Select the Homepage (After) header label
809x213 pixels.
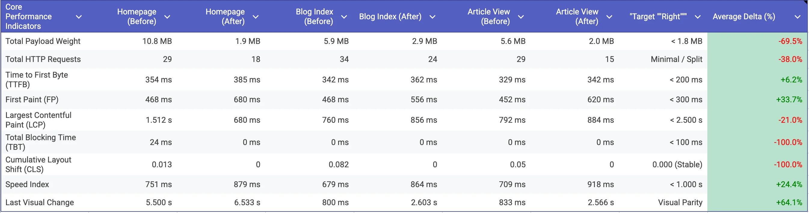point(225,16)
